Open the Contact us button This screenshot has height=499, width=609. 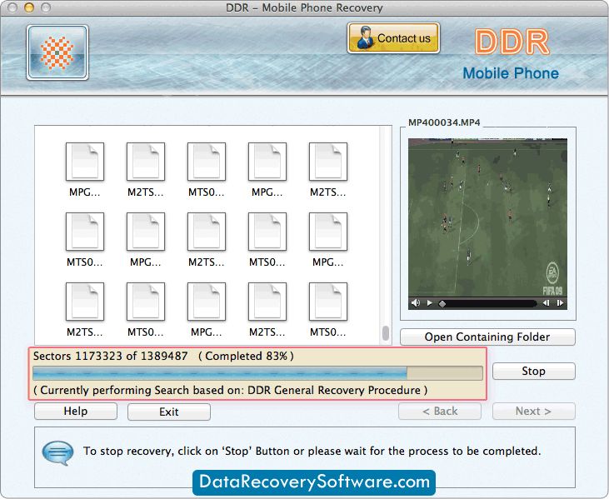point(393,38)
